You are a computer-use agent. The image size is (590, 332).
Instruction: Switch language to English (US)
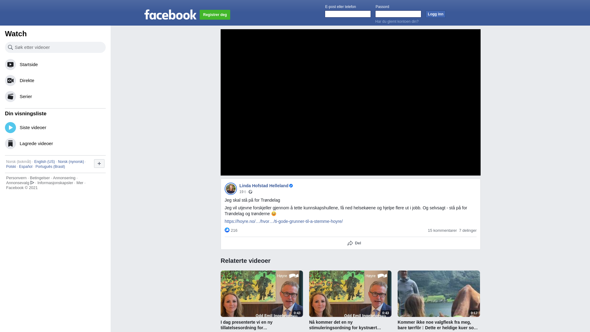tap(45, 162)
